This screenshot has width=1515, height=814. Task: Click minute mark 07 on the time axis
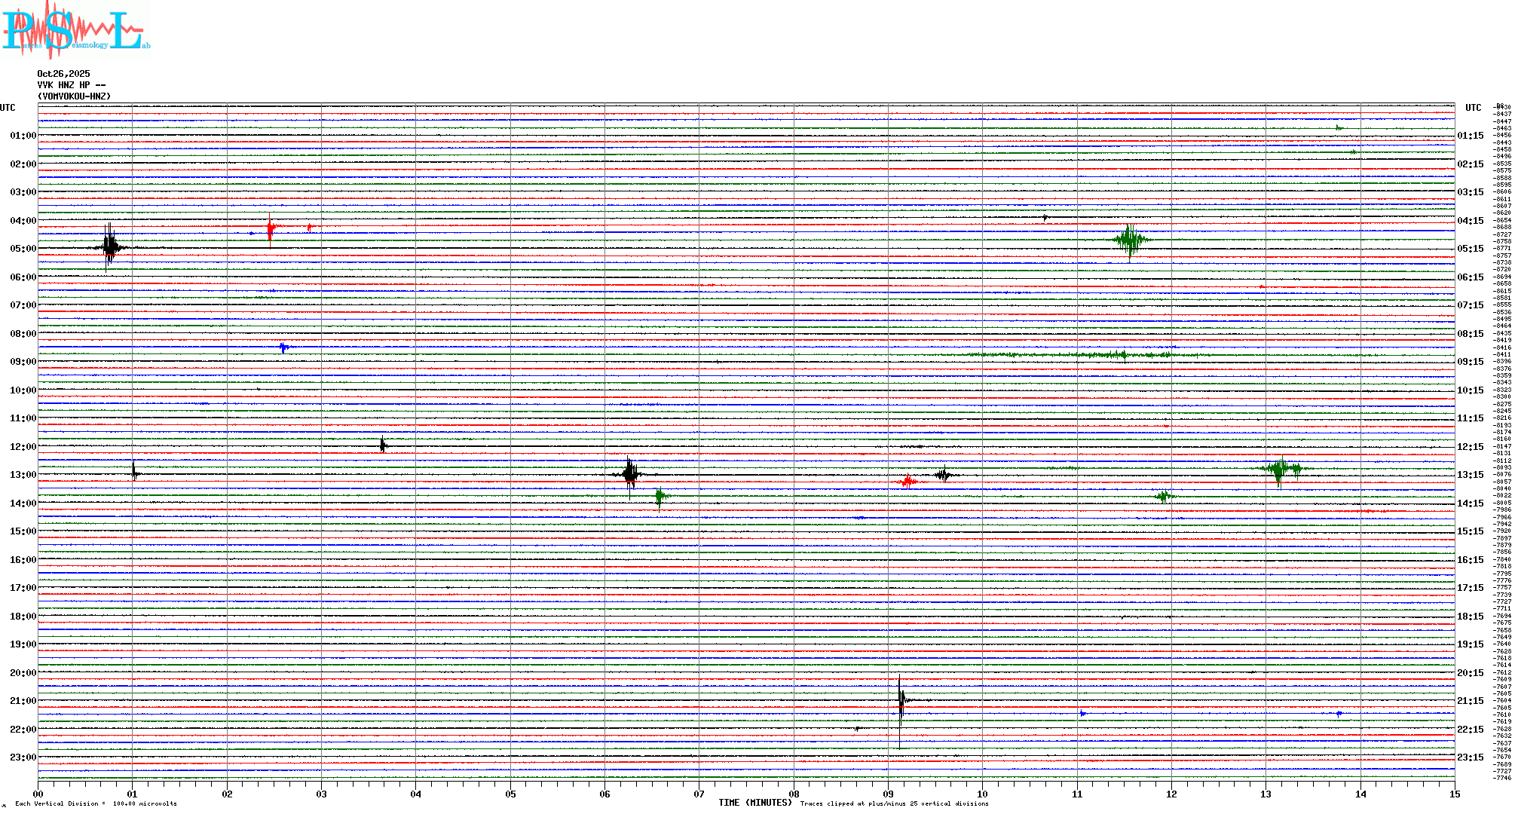coord(699,794)
